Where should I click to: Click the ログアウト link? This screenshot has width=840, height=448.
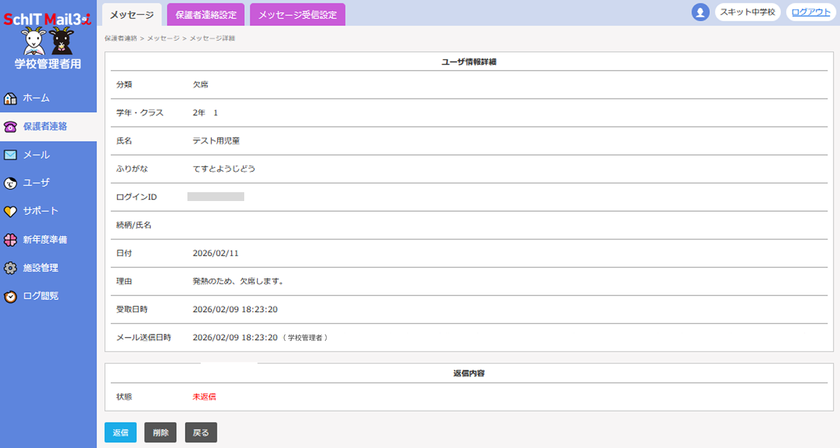tap(810, 12)
